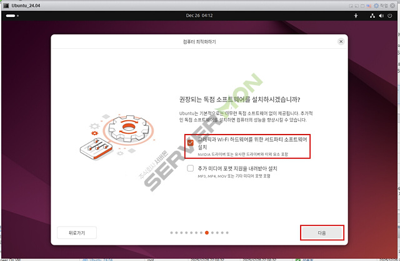Click the '컴퓨터 최적화하기' dialog title
400x261 pixels.
(199, 42)
